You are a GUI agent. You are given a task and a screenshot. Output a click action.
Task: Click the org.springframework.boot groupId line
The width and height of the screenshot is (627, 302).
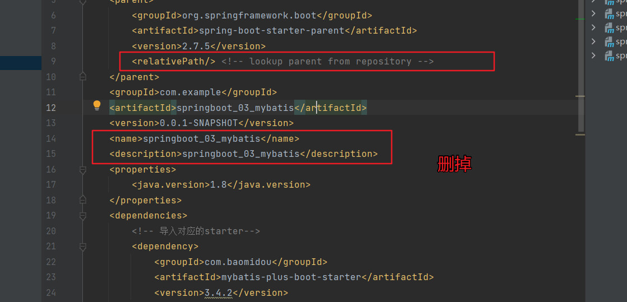click(252, 16)
